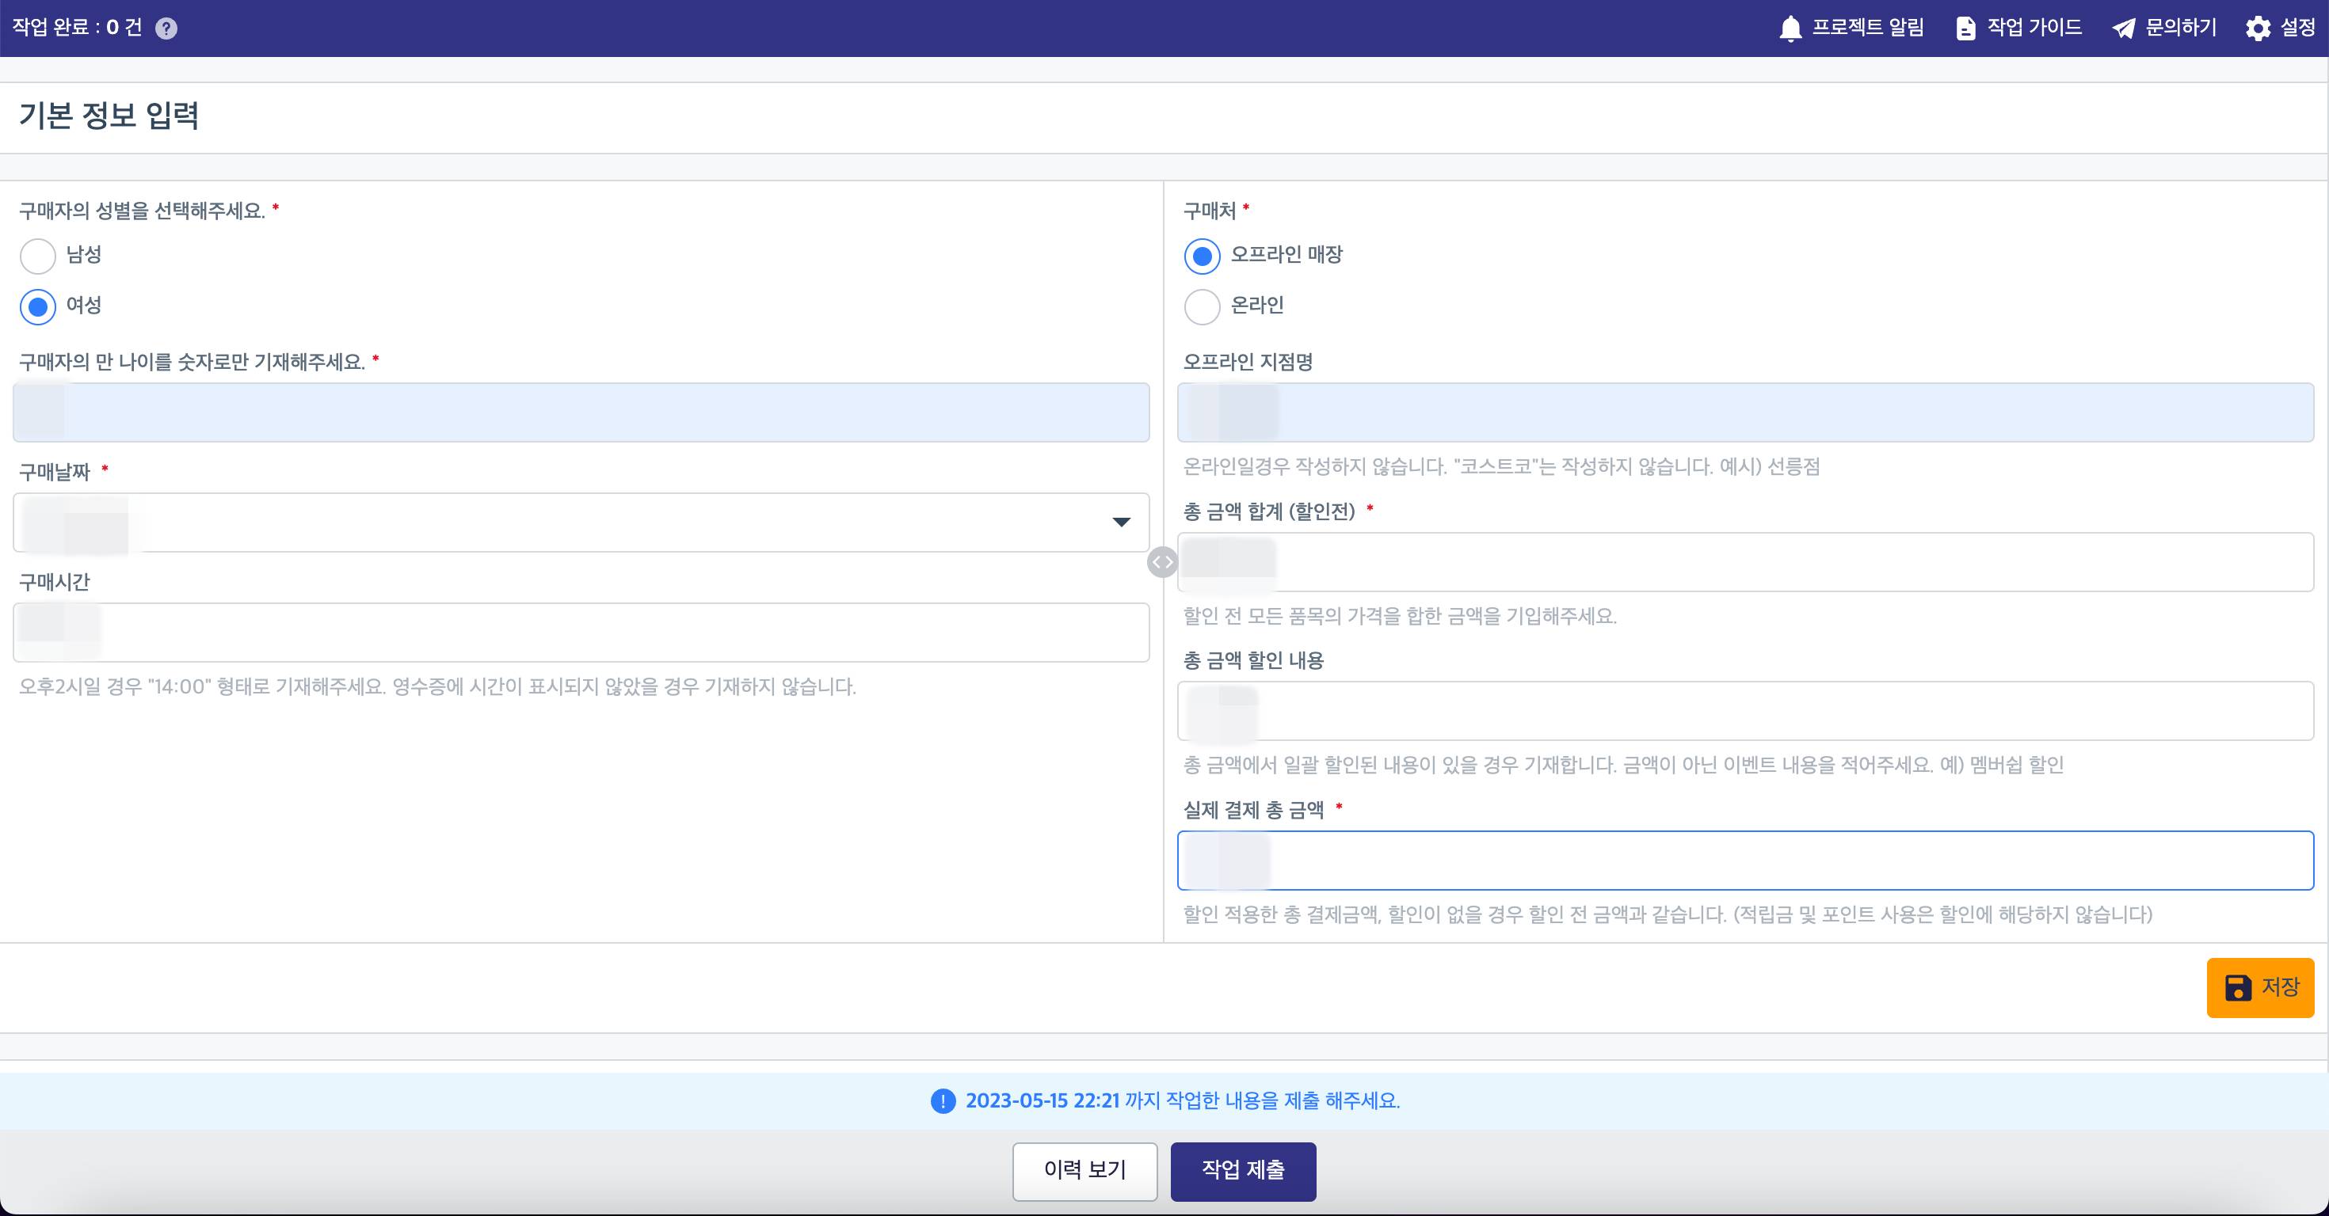
Task: Expand the purchase date selector arrow
Action: click(x=1121, y=523)
